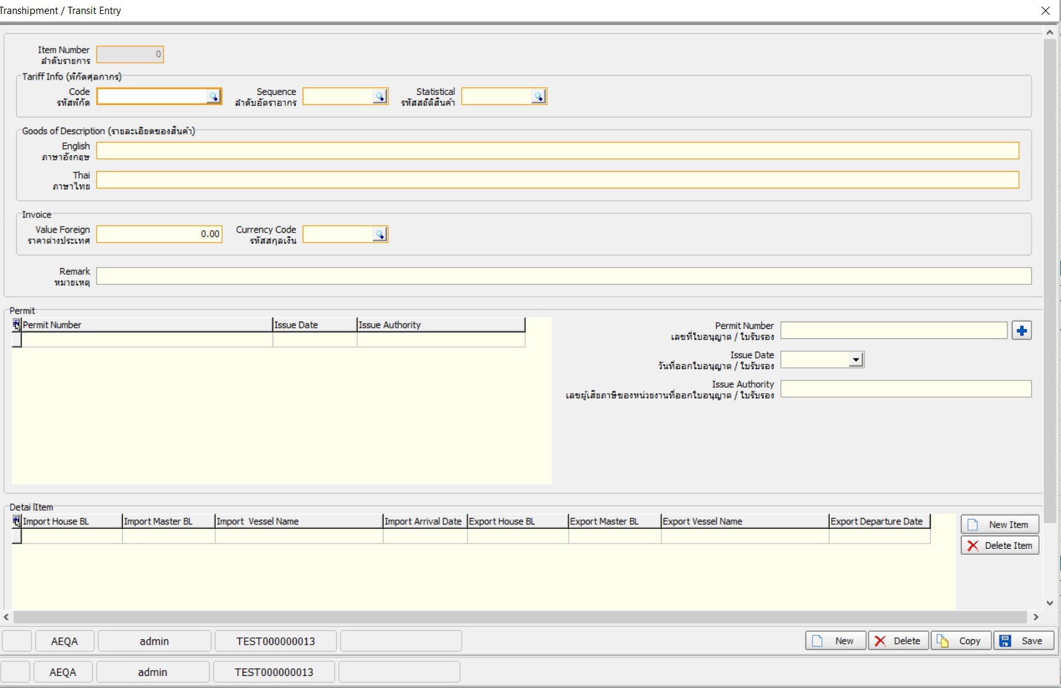
Task: Save the transit entry
Action: click(x=1024, y=641)
